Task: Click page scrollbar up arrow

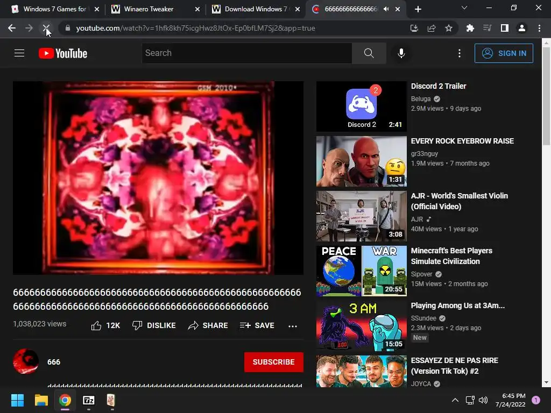Action: [x=546, y=42]
